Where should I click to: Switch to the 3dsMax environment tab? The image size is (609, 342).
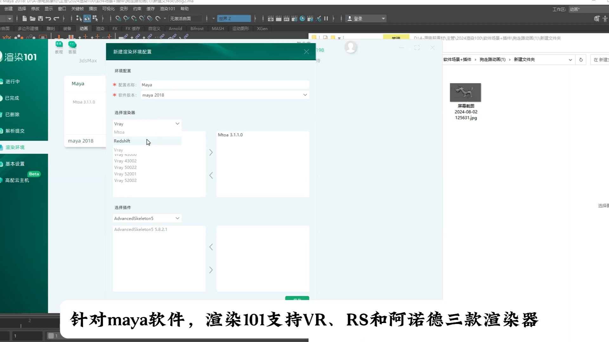tap(88, 60)
